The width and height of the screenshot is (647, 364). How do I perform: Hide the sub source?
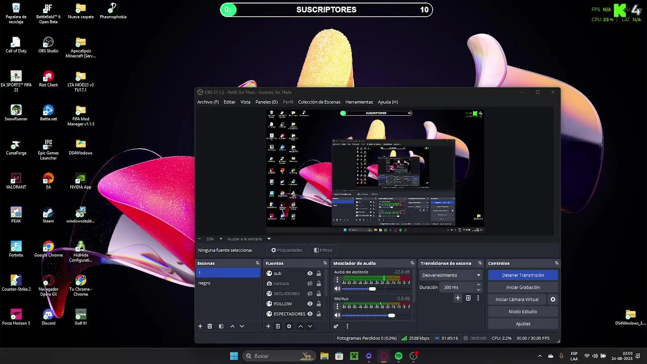click(x=310, y=274)
